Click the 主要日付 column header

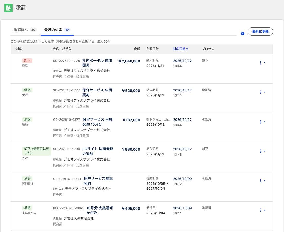(x=152, y=49)
